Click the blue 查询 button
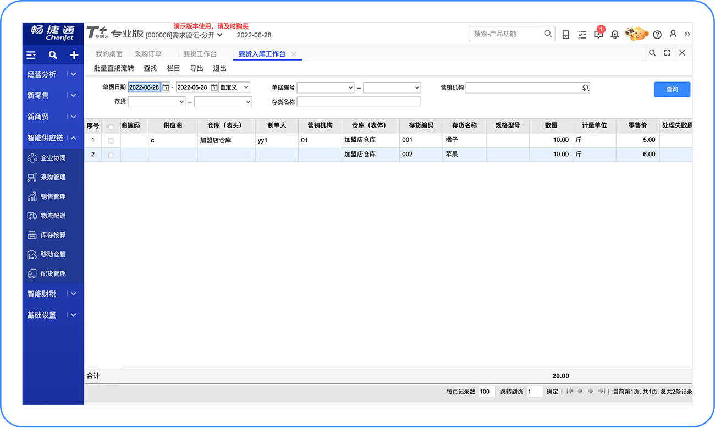Screen dimensions: 715x428 [672, 89]
